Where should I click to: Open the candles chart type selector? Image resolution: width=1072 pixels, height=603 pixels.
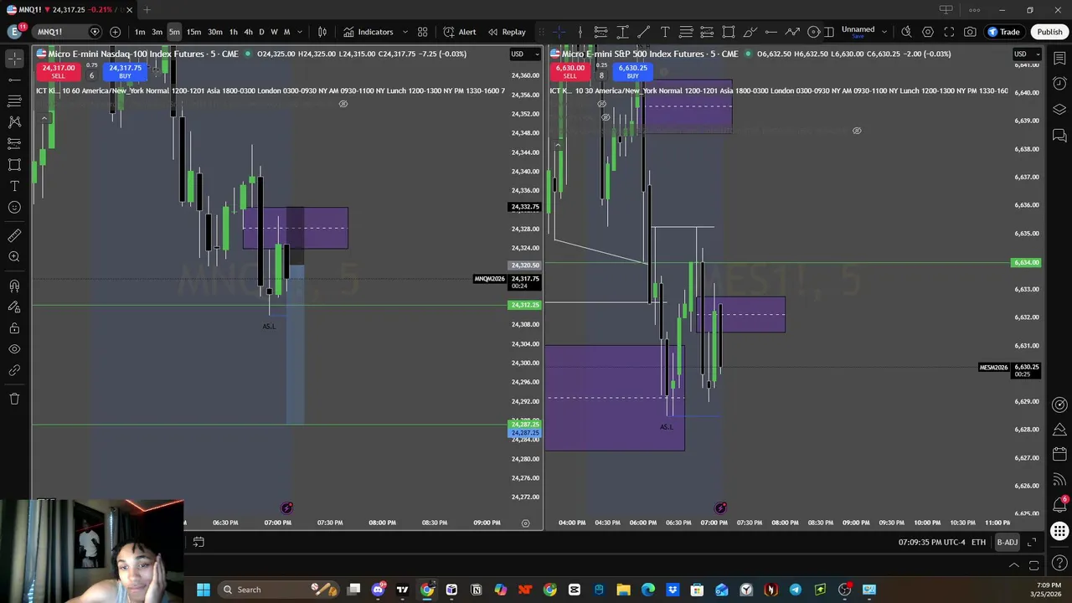pos(322,32)
